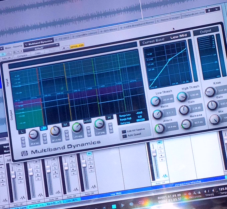Open channel editor icon above MarioBl..(x5)
Image resolution: width=227 pixels, height=209 pixels.
pos(58,192)
